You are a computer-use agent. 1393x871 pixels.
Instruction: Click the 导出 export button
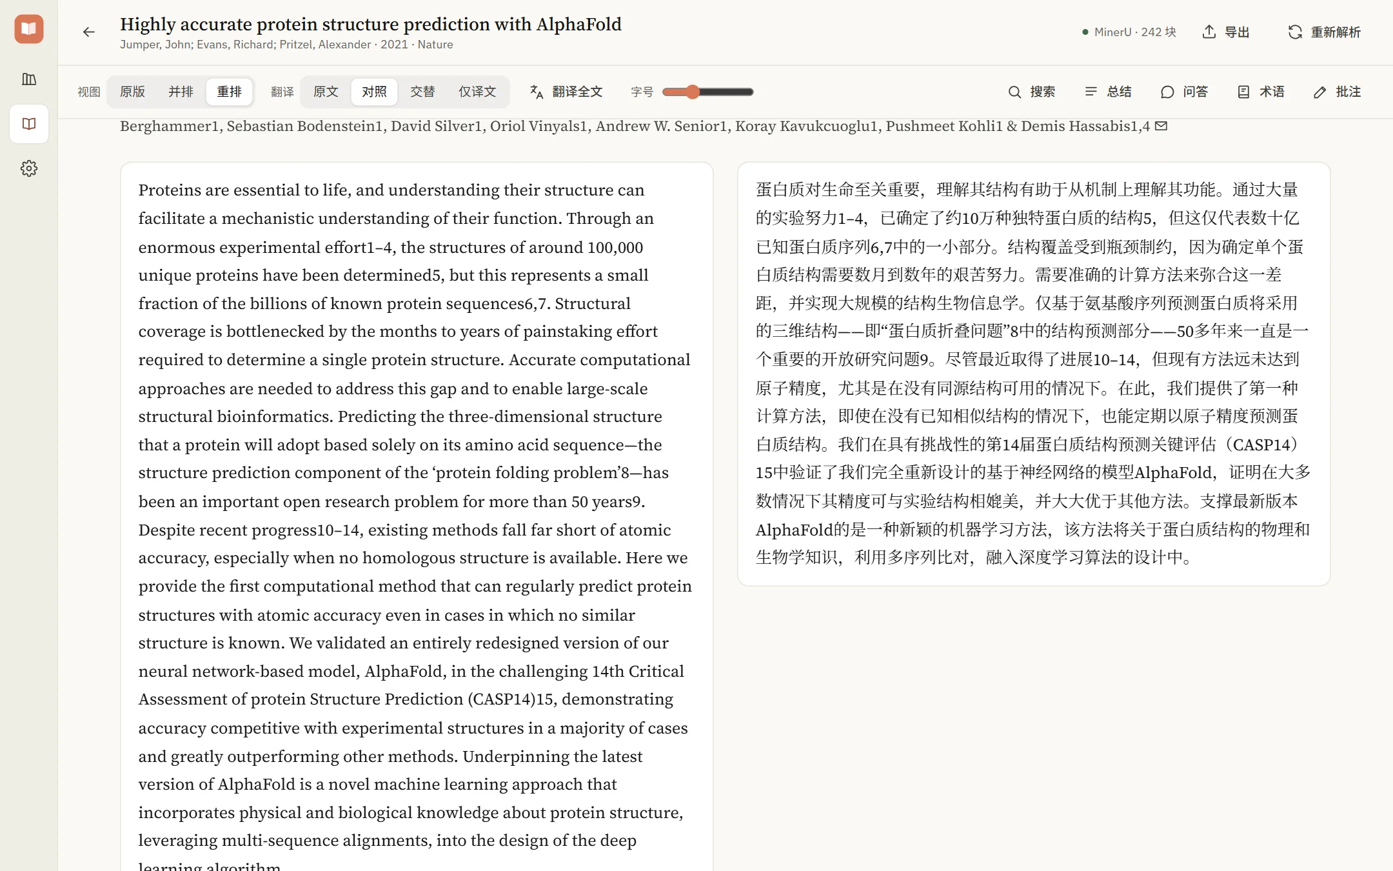pos(1227,32)
